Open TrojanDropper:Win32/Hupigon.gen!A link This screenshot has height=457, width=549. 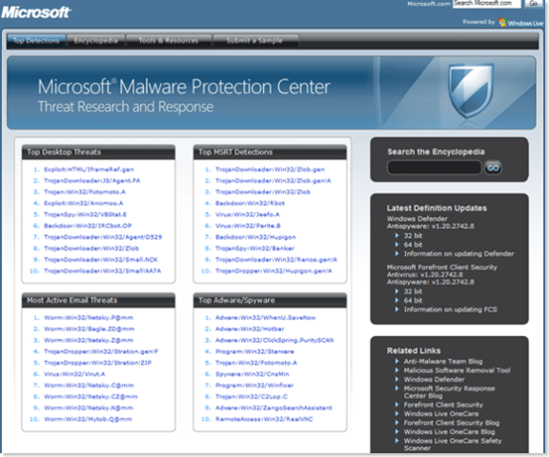[x=274, y=271]
